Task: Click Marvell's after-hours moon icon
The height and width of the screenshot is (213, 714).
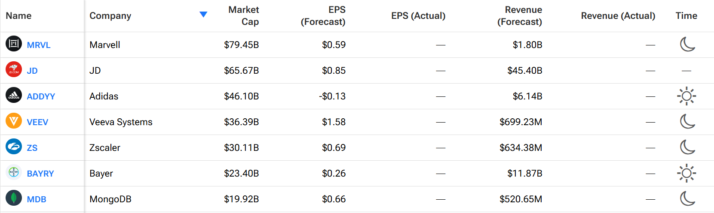Action: pyautogui.click(x=687, y=44)
